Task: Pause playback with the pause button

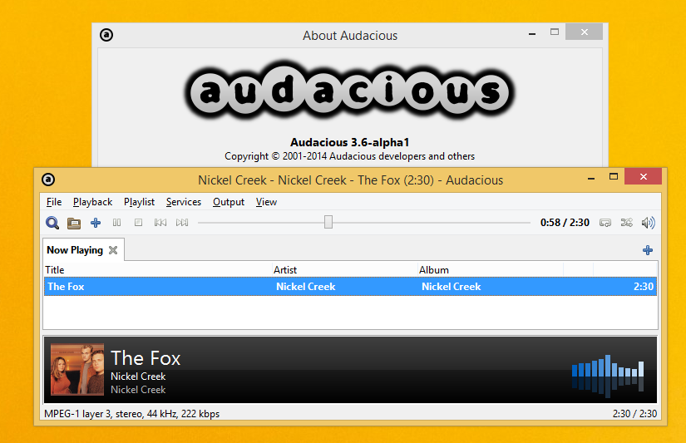Action: [x=116, y=223]
